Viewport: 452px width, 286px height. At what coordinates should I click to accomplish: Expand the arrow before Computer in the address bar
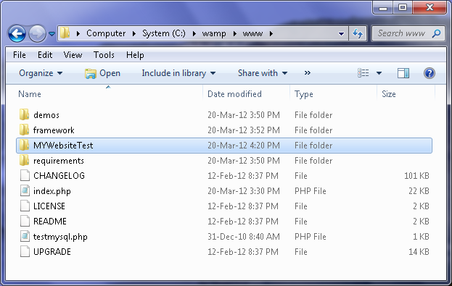coord(78,33)
